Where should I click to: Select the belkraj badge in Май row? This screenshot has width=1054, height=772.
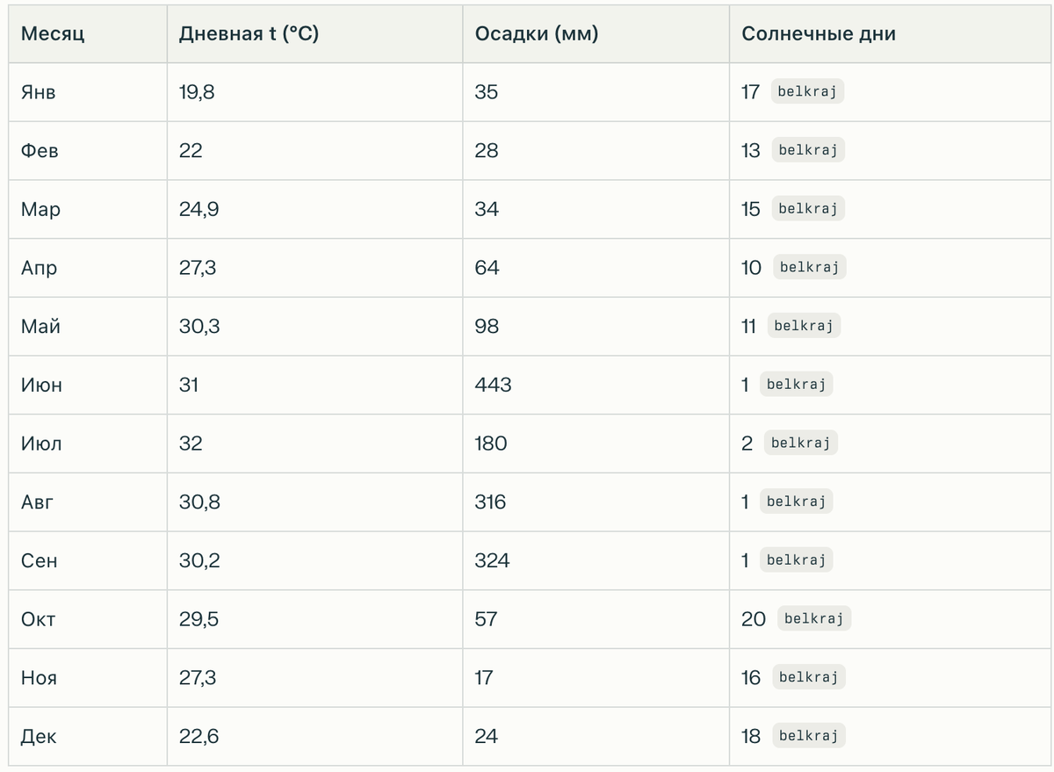[x=803, y=326]
